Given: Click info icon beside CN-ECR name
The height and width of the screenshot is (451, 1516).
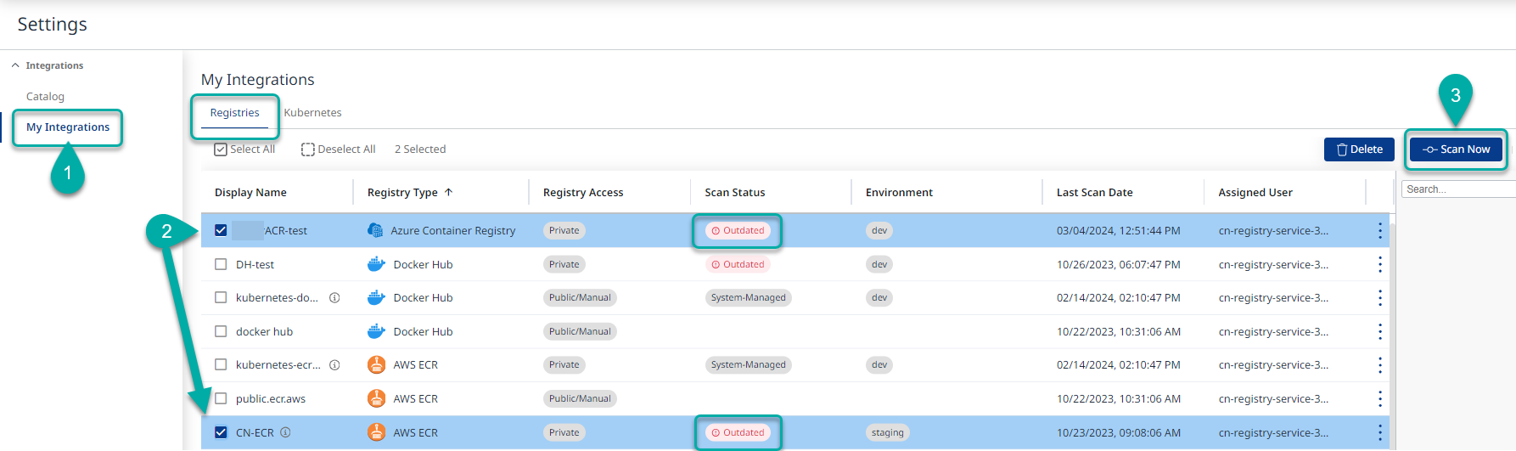Looking at the screenshot, I should click(285, 432).
